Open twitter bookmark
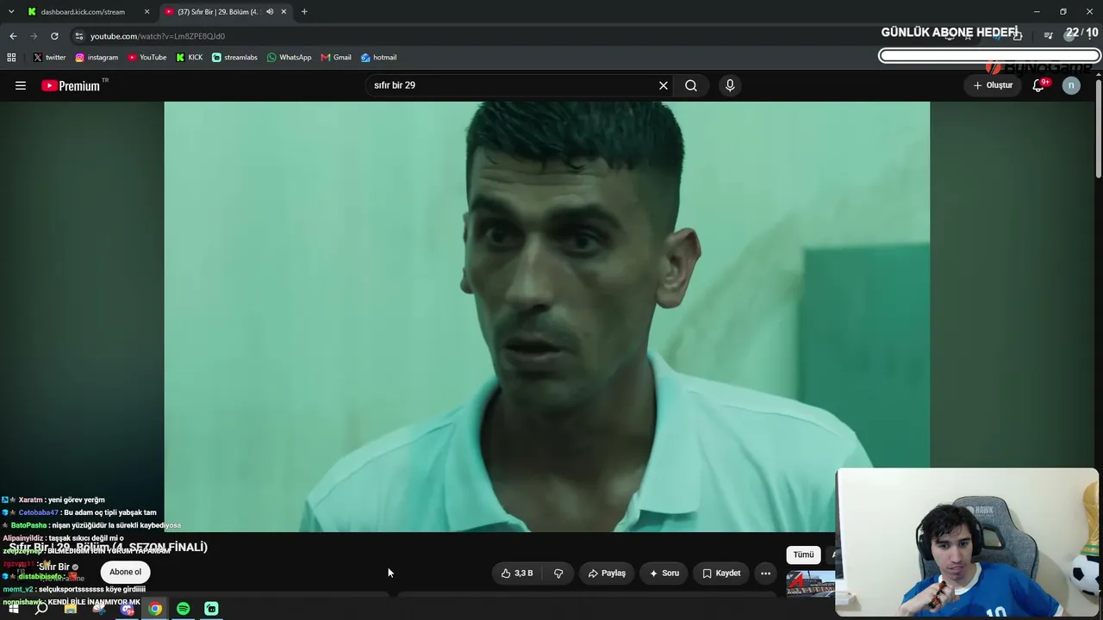1103x620 pixels. coord(49,58)
